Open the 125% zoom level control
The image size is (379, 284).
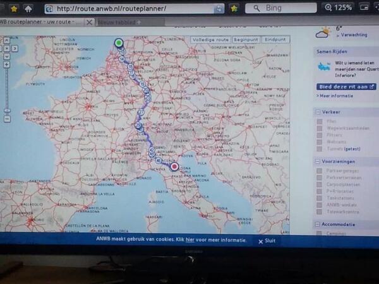tap(339, 8)
